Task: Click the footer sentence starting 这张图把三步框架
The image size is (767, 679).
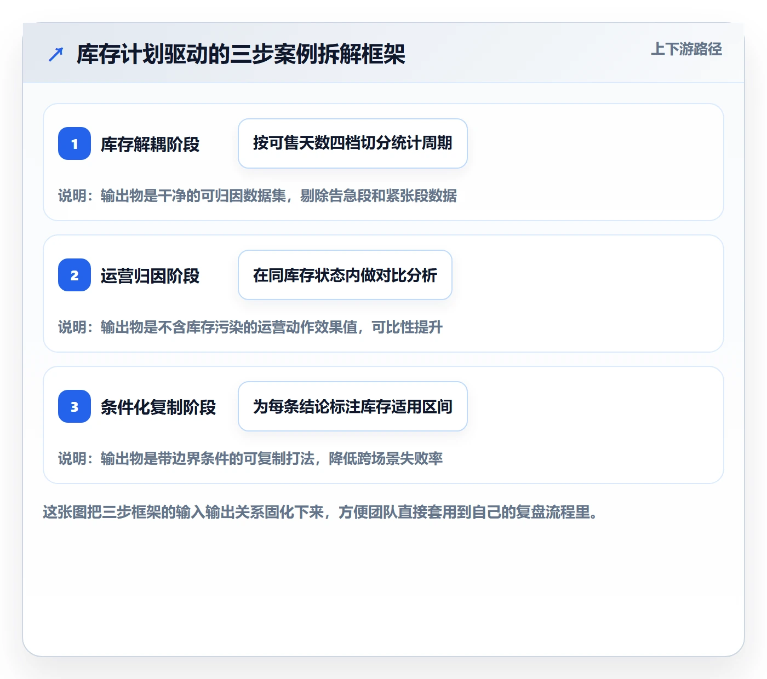Action: [x=320, y=512]
